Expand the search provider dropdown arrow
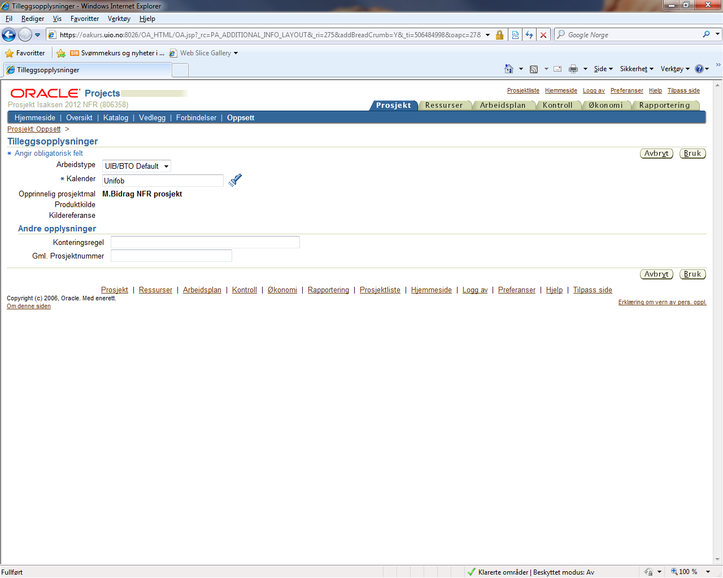Screen dimensions: 723x578 (x=717, y=34)
